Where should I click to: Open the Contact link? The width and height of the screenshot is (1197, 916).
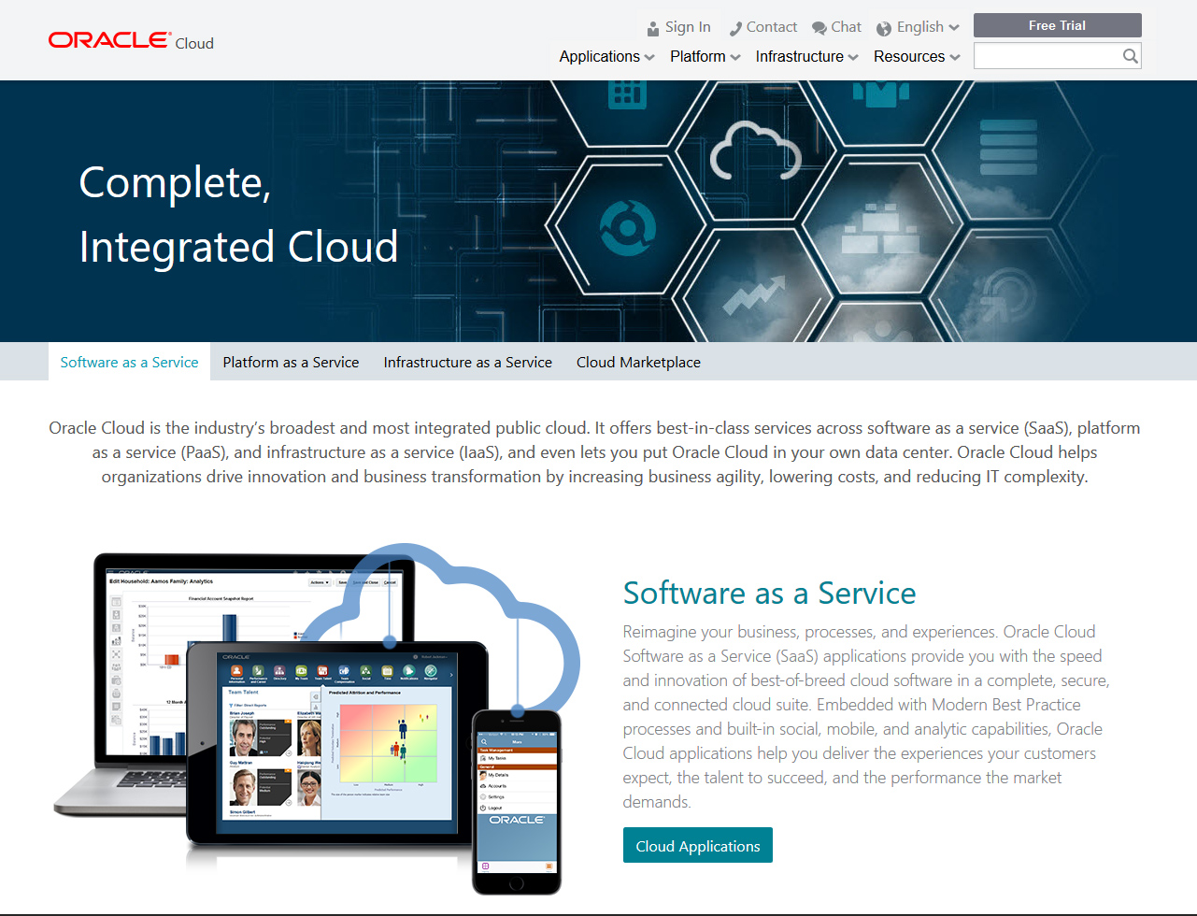point(772,27)
